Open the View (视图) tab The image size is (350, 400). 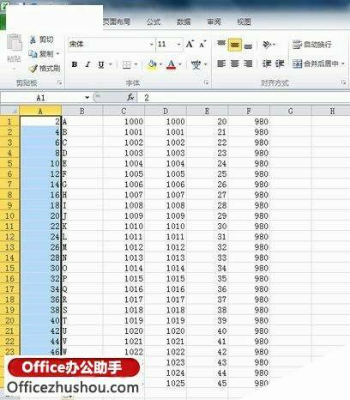(x=244, y=21)
